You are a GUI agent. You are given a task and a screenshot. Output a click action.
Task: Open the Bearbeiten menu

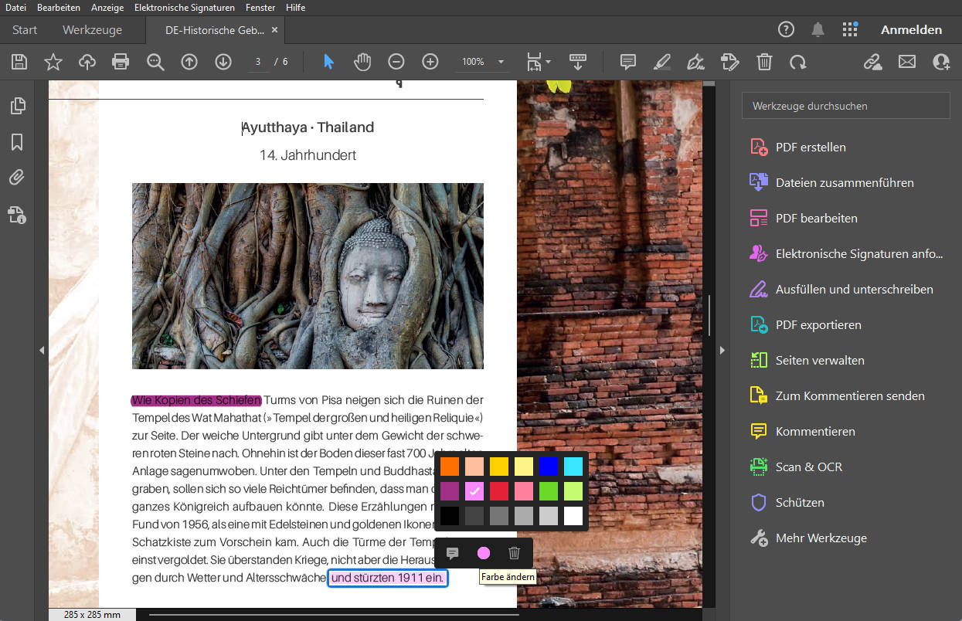click(59, 7)
